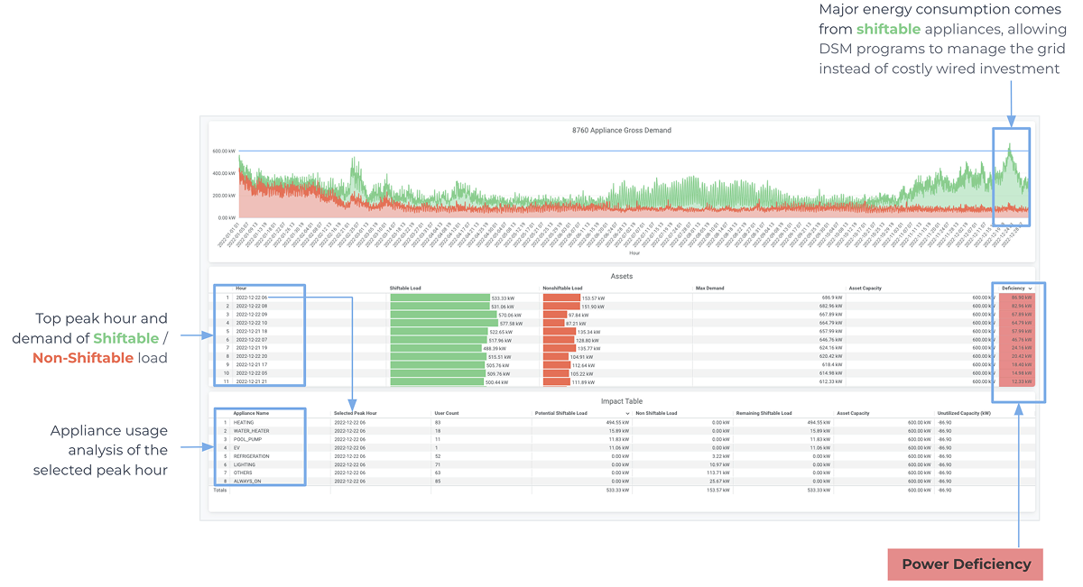
Task: Click the Max Demand column header
Action: [709, 289]
